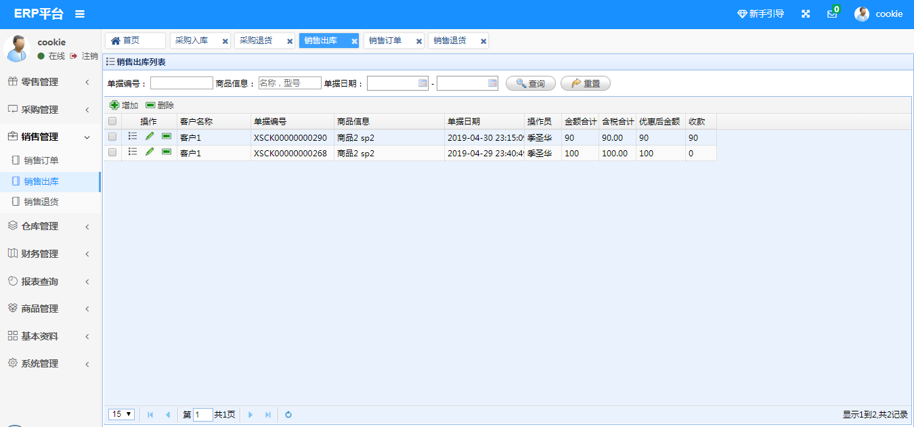
Task: Open the page size 15 dropdown
Action: 122,414
